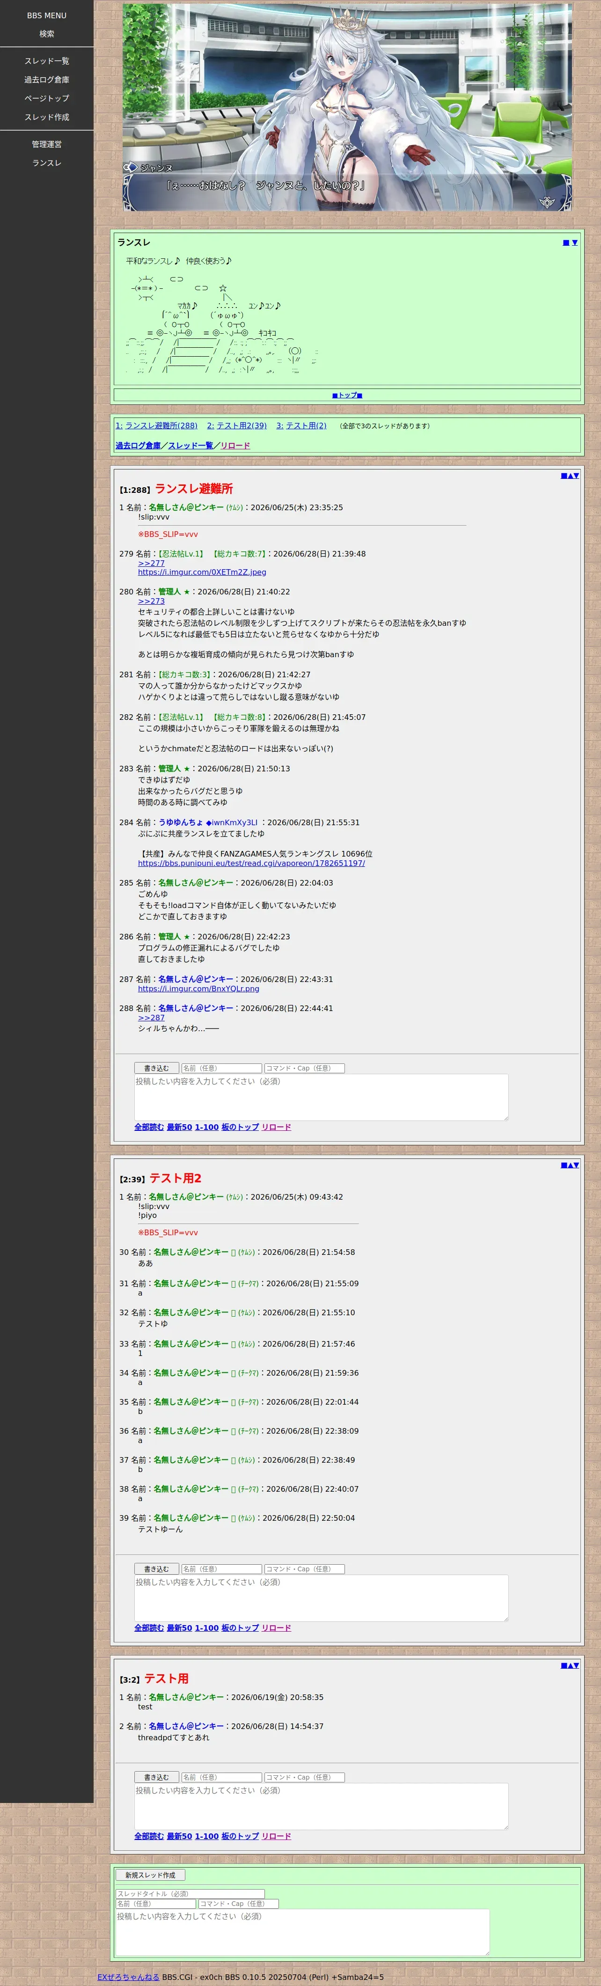Focus message textarea in new thread form

[x=303, y=1932]
